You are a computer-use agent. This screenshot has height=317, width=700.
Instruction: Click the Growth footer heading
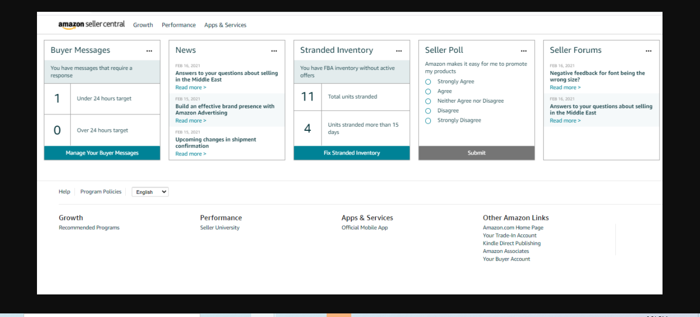click(x=71, y=218)
